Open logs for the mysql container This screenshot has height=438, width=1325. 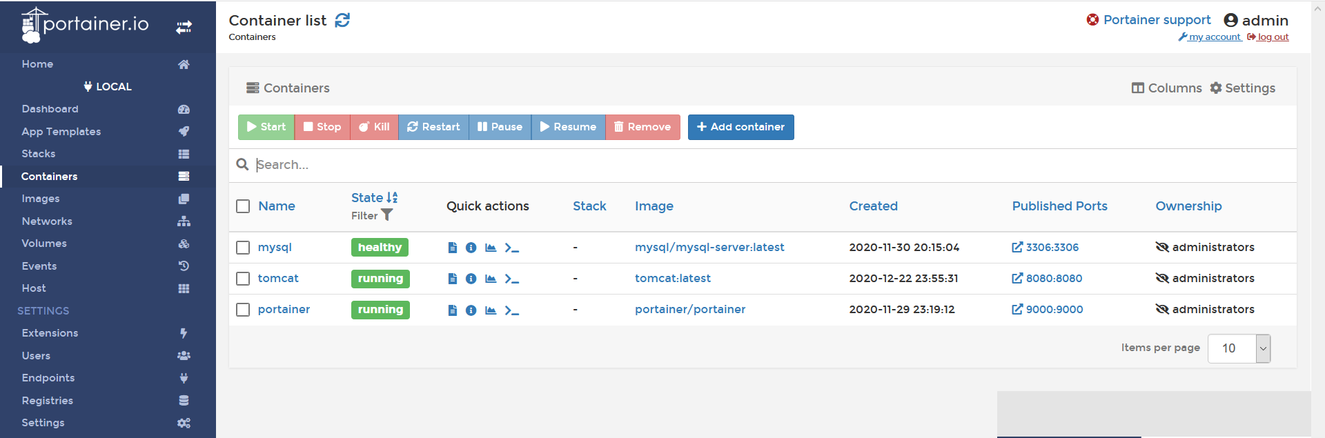pyautogui.click(x=453, y=248)
